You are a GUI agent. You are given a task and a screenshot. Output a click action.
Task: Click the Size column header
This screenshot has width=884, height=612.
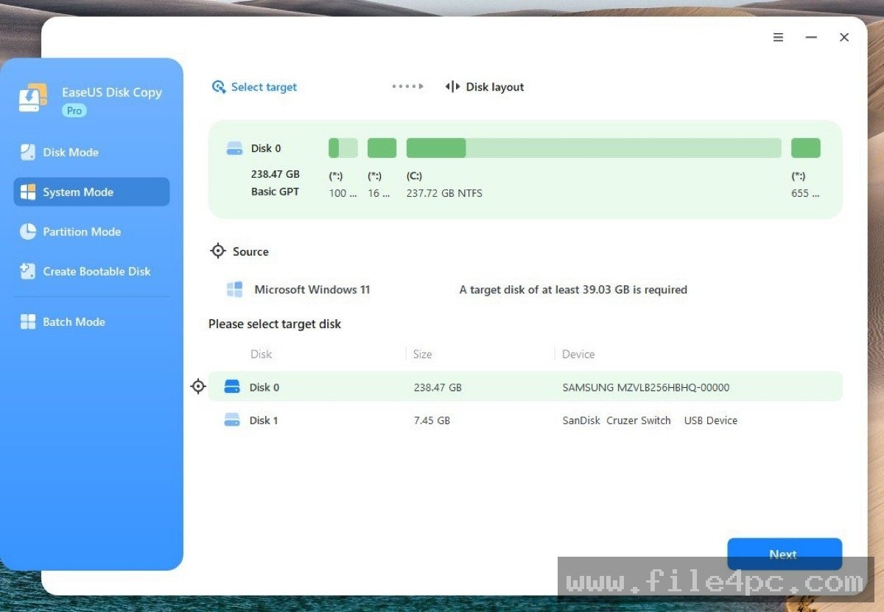coord(422,354)
